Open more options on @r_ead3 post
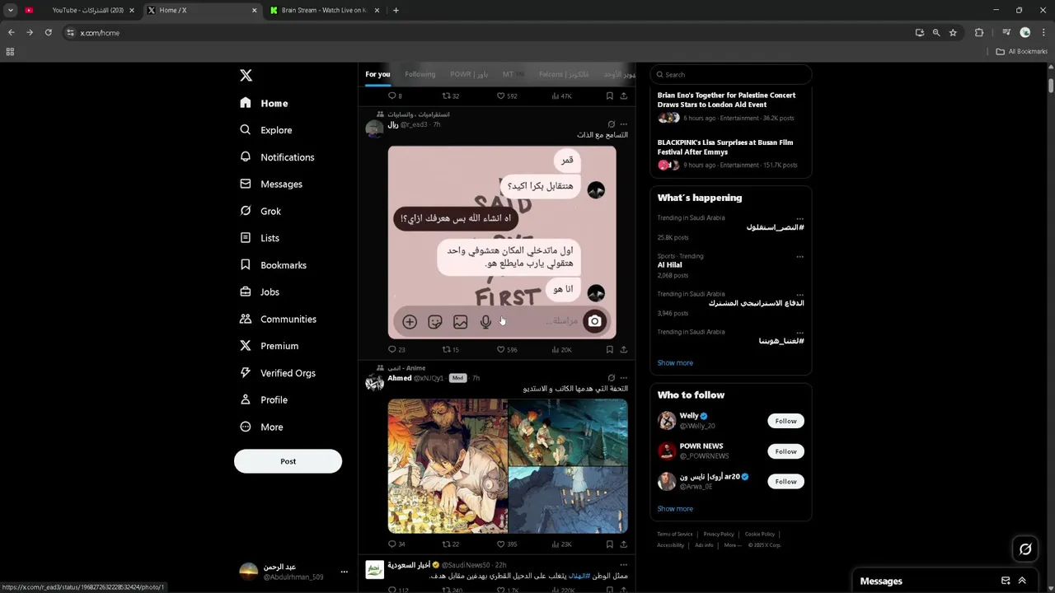Image resolution: width=1055 pixels, height=593 pixels. point(624,124)
